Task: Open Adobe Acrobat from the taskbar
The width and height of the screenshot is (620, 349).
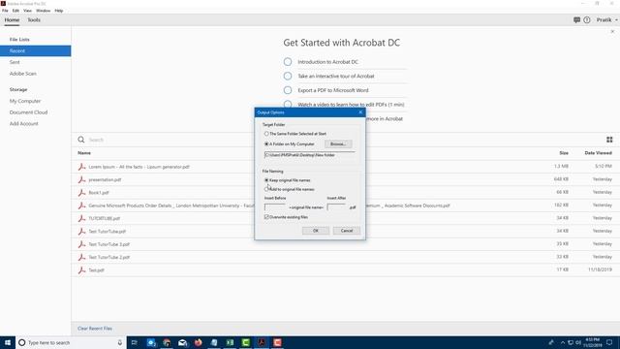Action: point(262,342)
